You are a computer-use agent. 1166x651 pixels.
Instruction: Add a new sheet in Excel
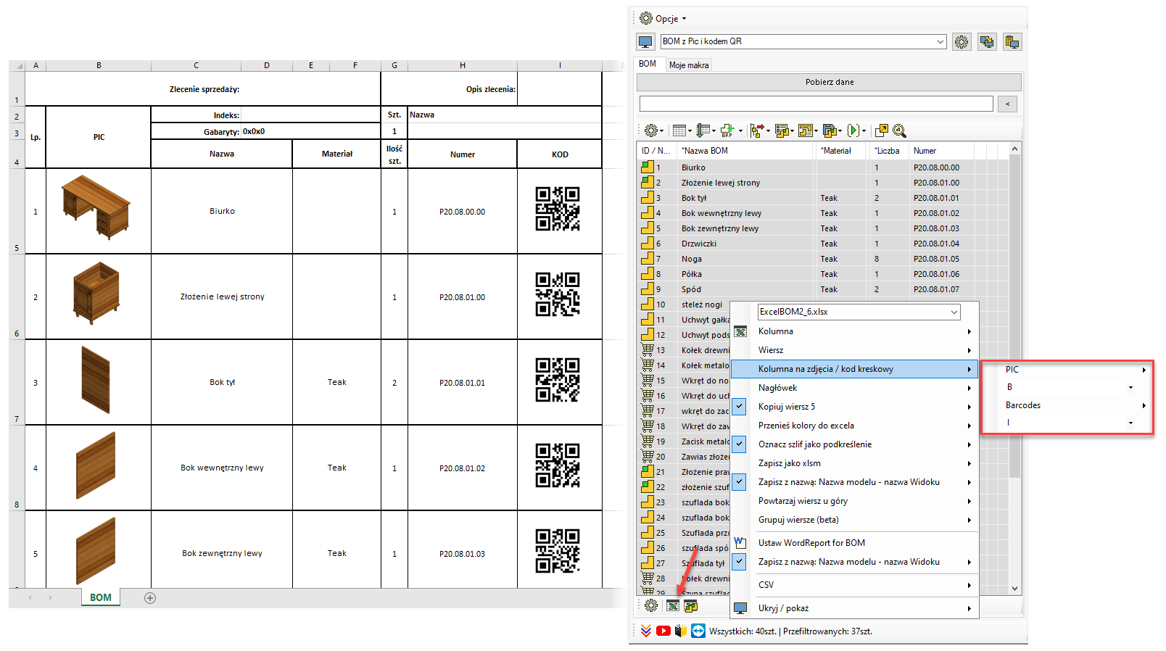[x=150, y=598]
